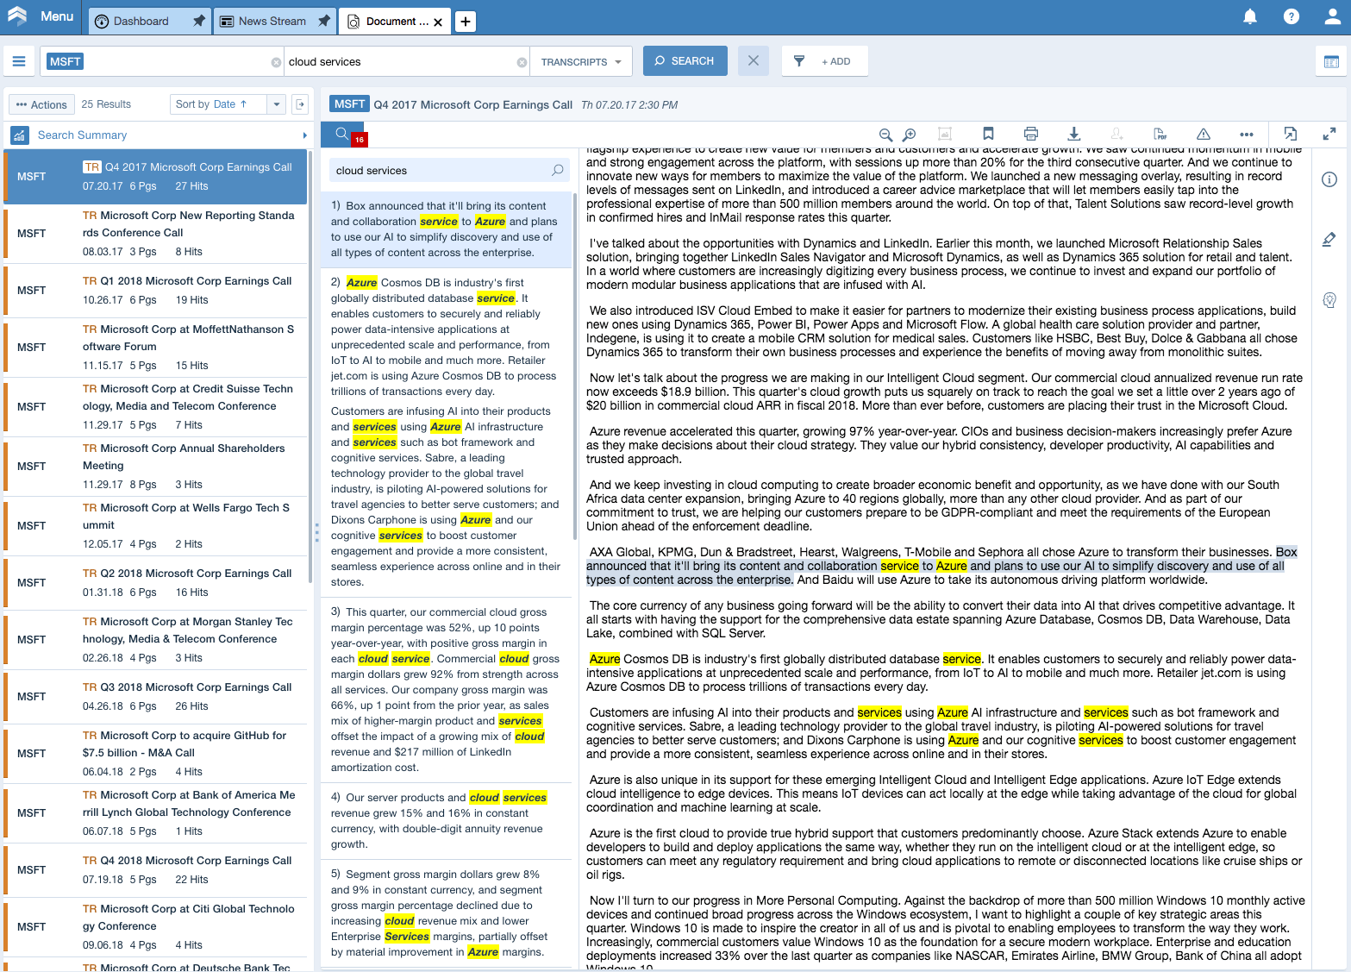Open document in new window icon

[1290, 134]
